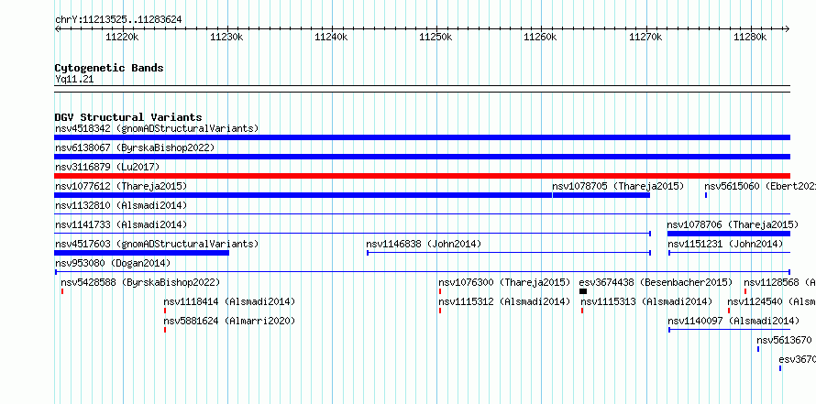Select the DGV Structural Variants track title
Viewport: 816px width, 404px height.
click(x=128, y=117)
